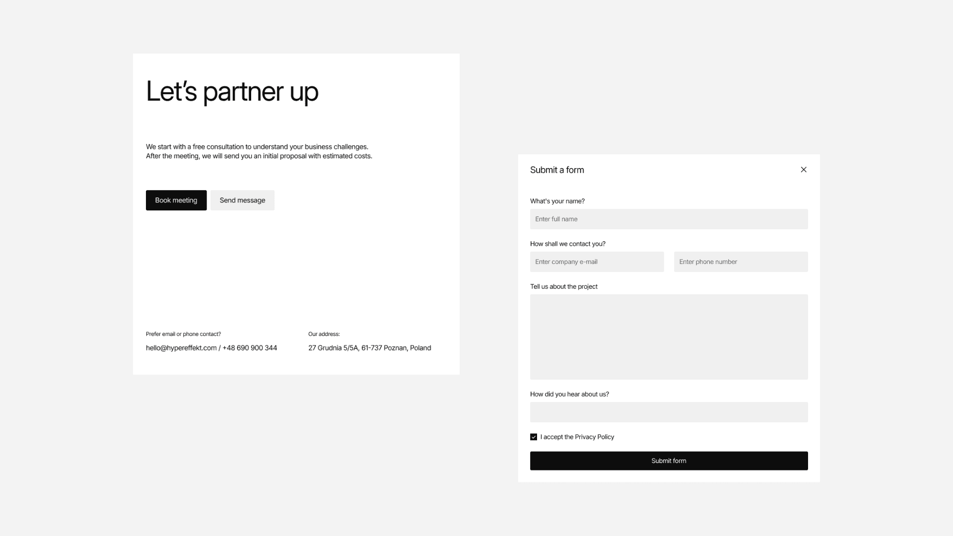The image size is (953, 536).
Task: Click the "Let's partner up" heading
Action: coord(232,91)
